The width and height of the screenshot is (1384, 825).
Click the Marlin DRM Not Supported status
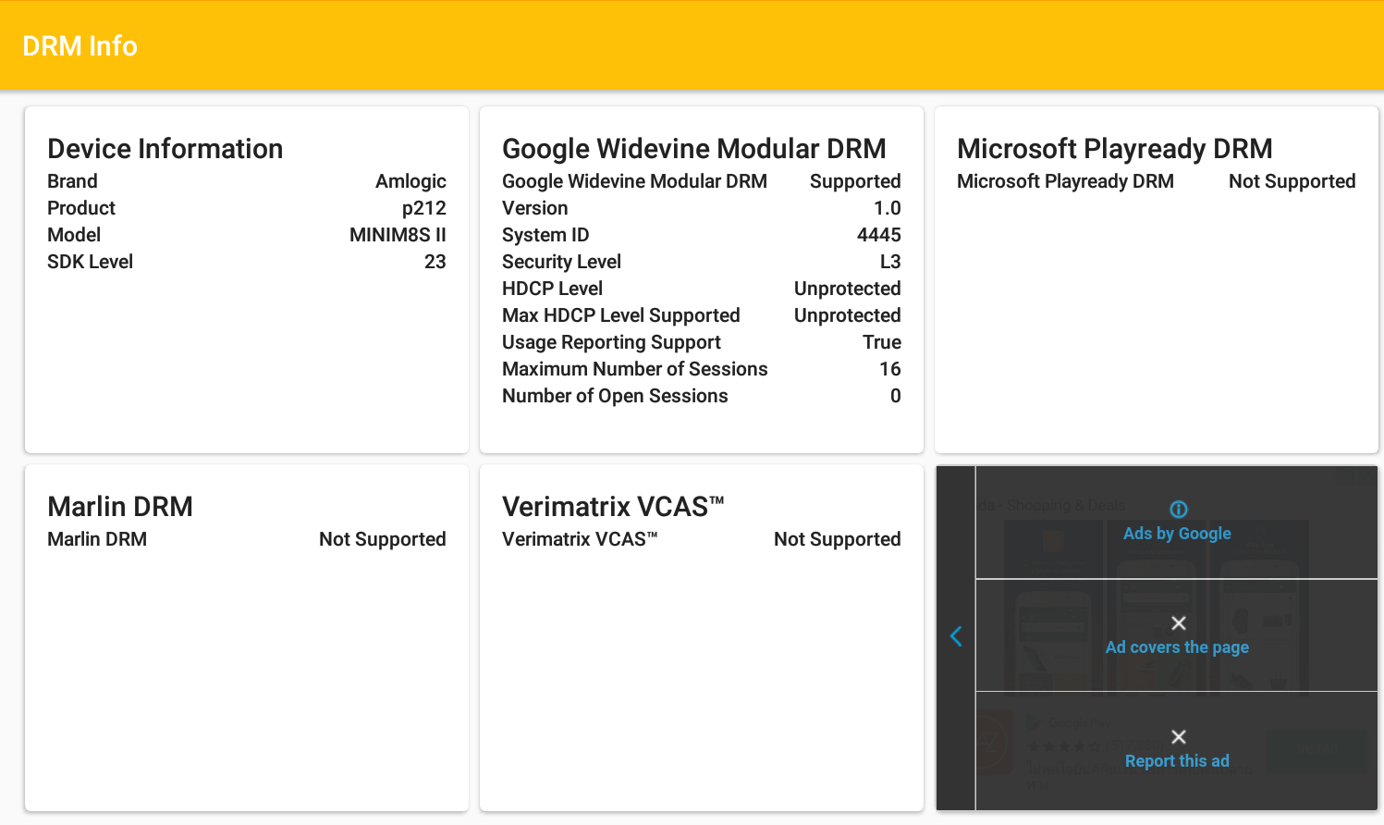pos(383,539)
